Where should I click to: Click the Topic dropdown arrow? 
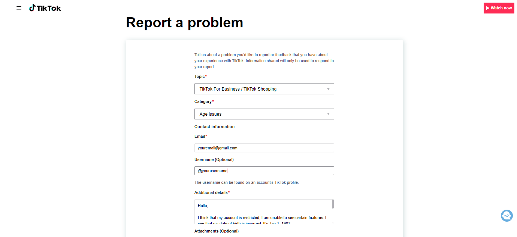[328, 89]
